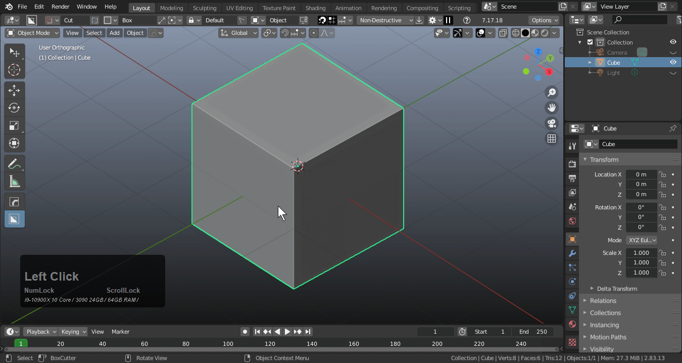The image size is (682, 363).
Task: Click the pan view hand icon
Action: click(x=552, y=108)
